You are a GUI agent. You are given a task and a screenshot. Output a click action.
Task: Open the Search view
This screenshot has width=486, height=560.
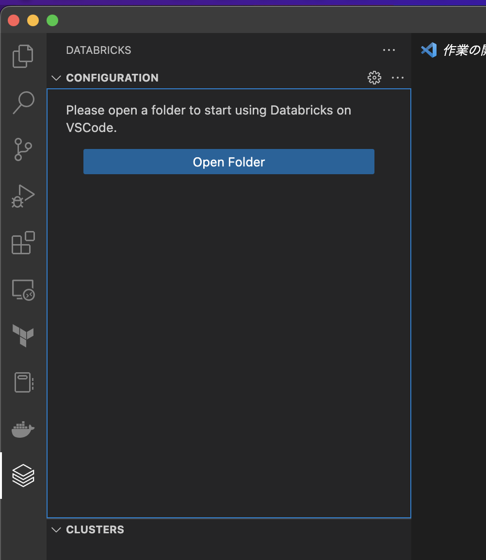click(23, 103)
